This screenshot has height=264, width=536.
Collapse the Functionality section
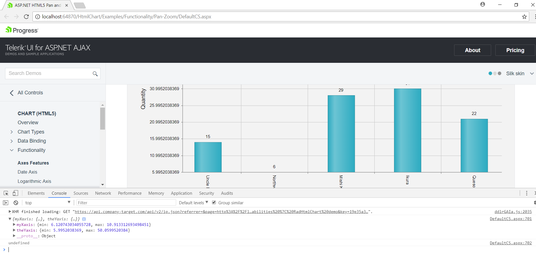coord(12,150)
